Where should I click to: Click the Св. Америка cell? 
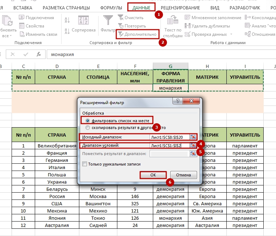(207, 204)
